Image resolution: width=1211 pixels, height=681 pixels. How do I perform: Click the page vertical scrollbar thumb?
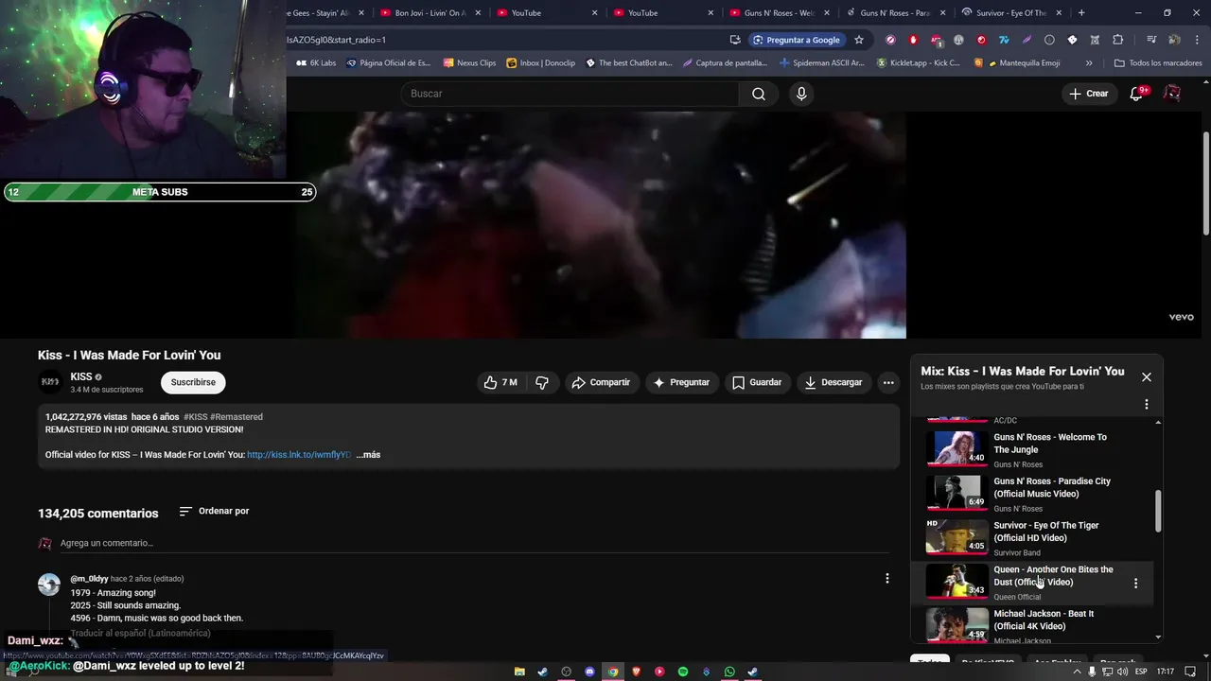[x=1205, y=184]
